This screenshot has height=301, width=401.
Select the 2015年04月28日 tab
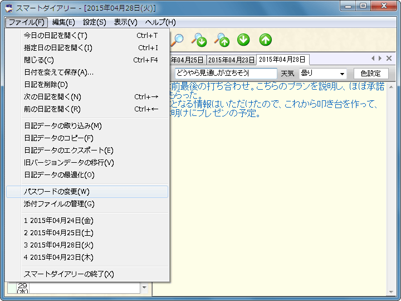click(282, 60)
